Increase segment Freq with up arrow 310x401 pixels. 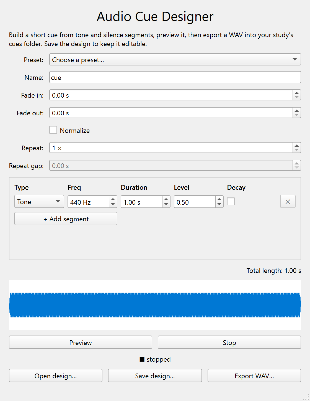113,199
